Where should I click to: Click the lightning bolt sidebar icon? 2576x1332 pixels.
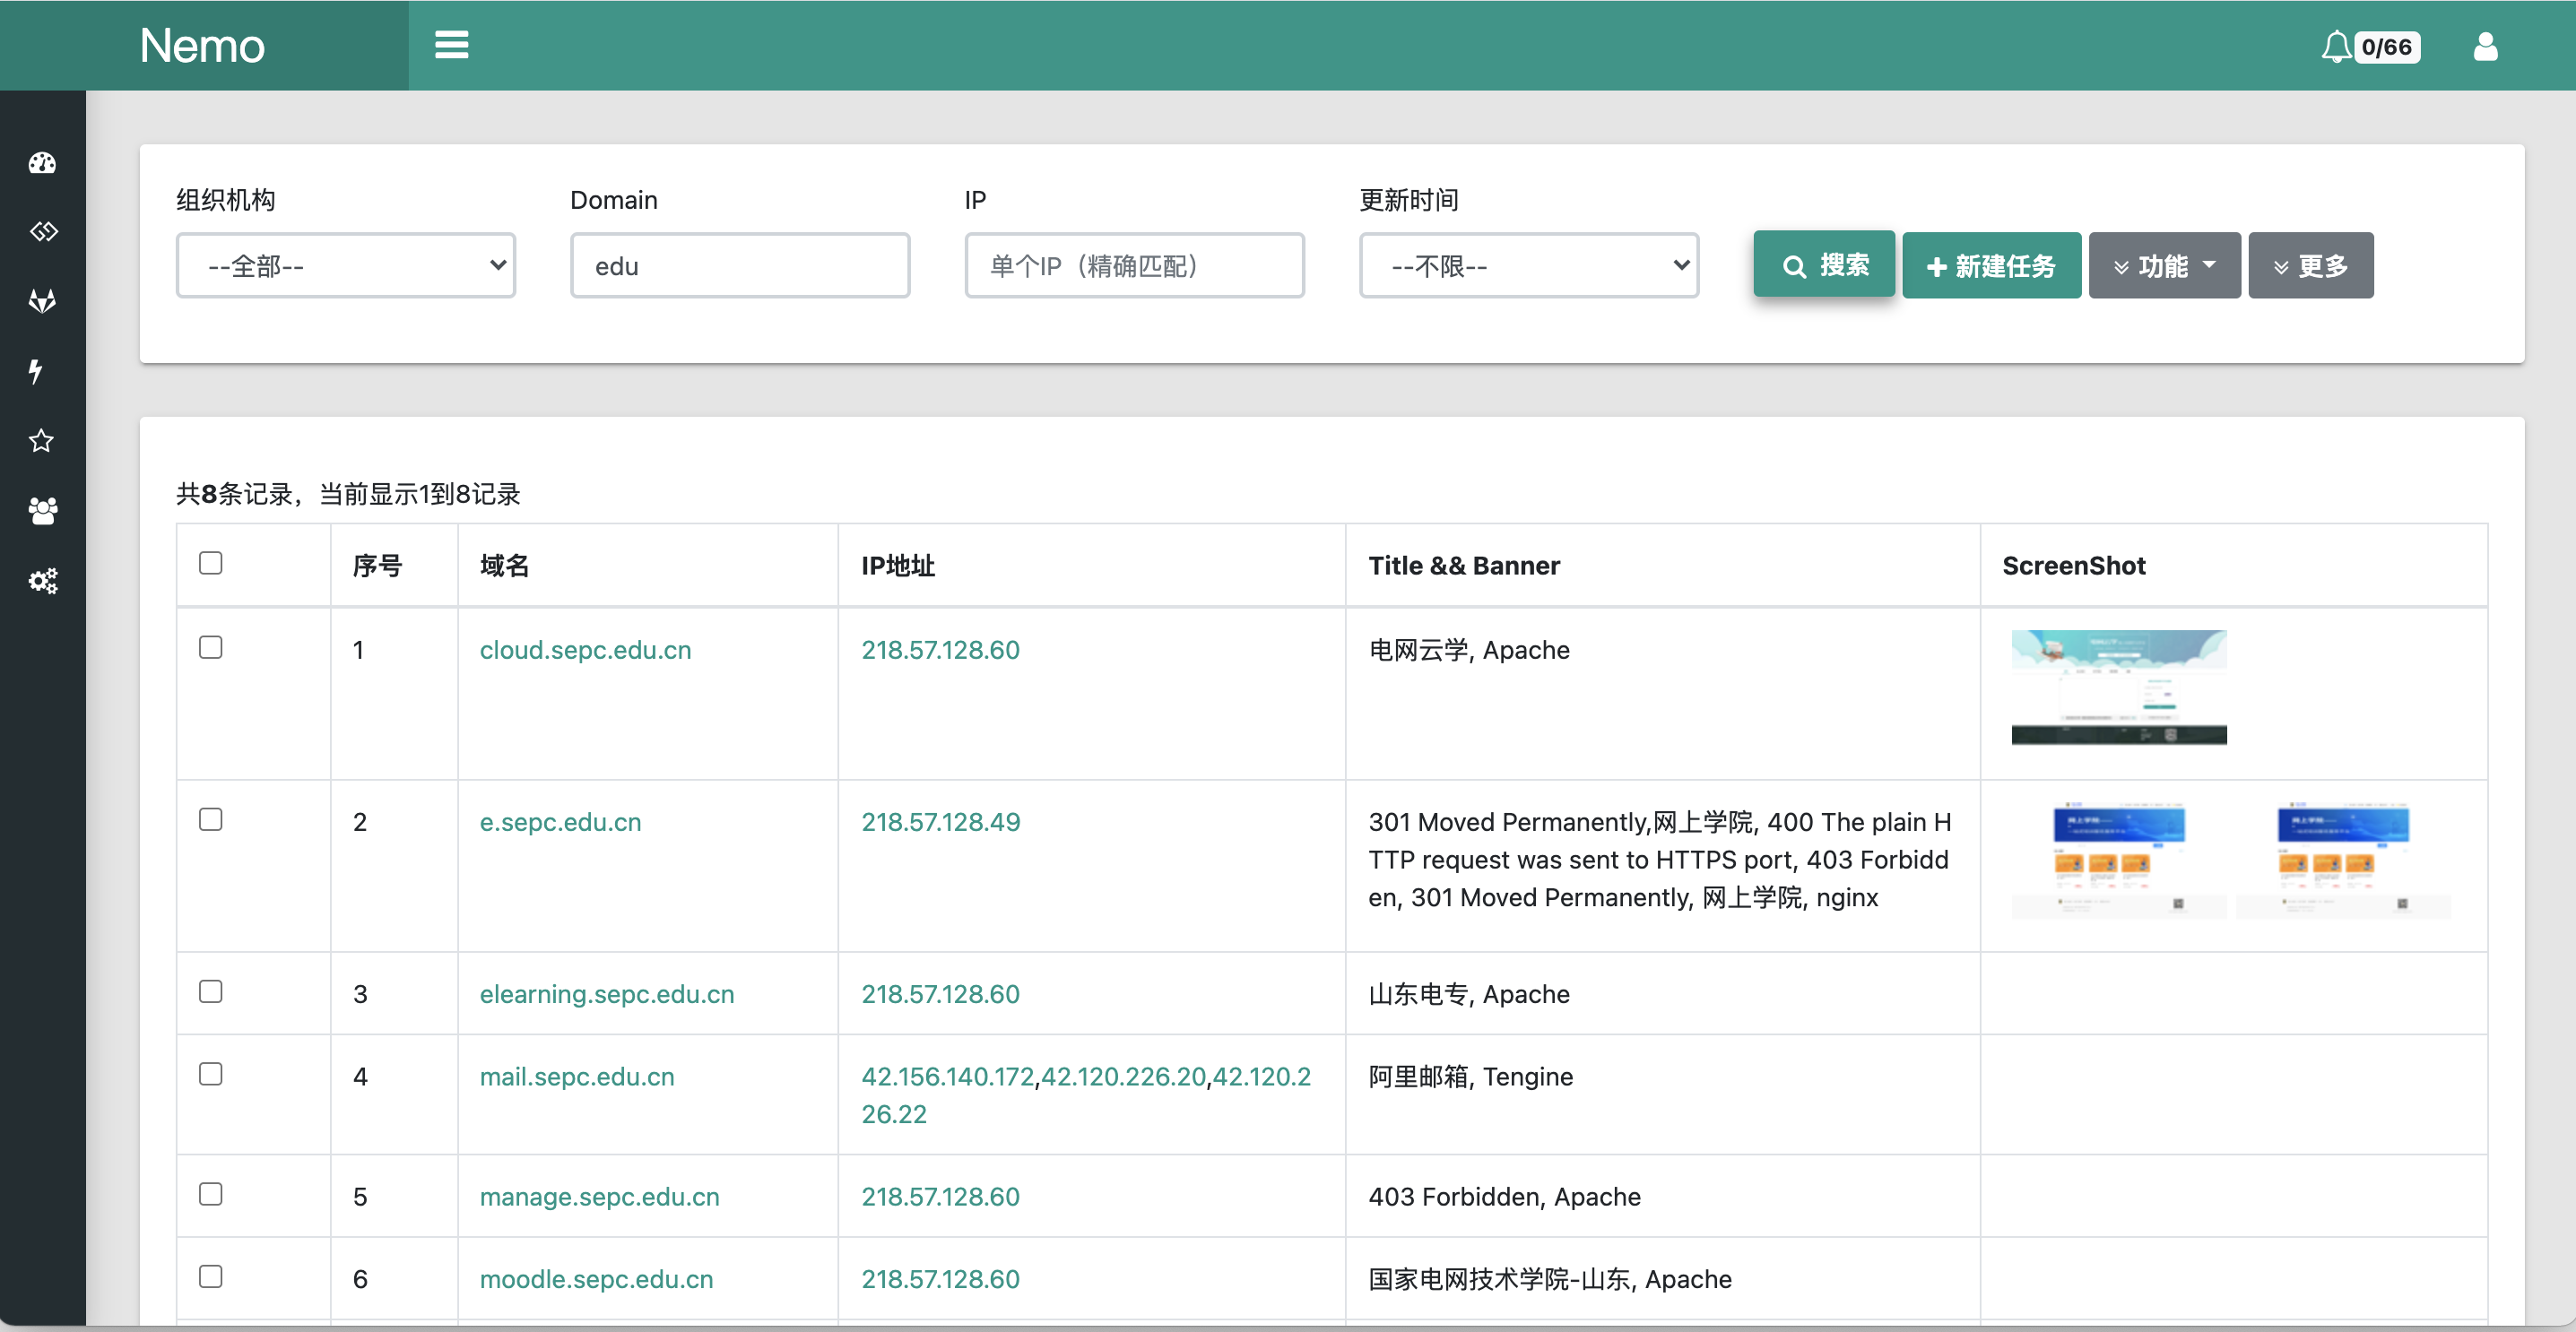[x=36, y=371]
